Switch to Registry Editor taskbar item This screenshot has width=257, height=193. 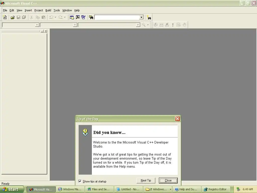216,189
